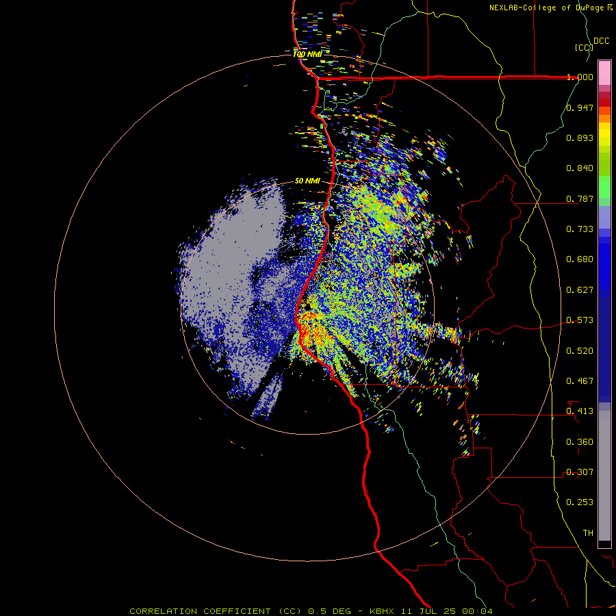Viewport: 616px width, 616px height.
Task: Click the 0.360 scale value
Action: 580,442
